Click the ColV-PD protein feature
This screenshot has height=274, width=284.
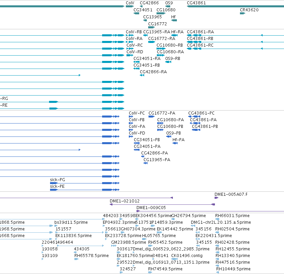point(131,137)
